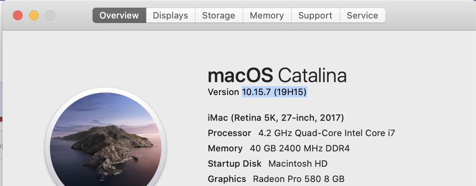Screen dimensions: 476x186
Task: Show the Service tab
Action: click(x=362, y=16)
